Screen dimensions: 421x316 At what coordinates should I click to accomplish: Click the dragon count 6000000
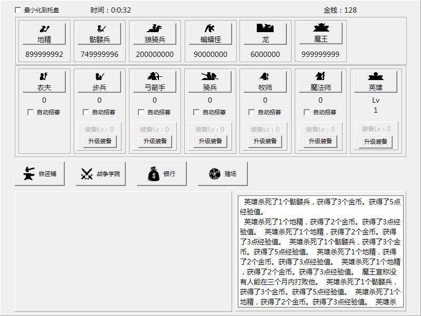[x=265, y=54]
